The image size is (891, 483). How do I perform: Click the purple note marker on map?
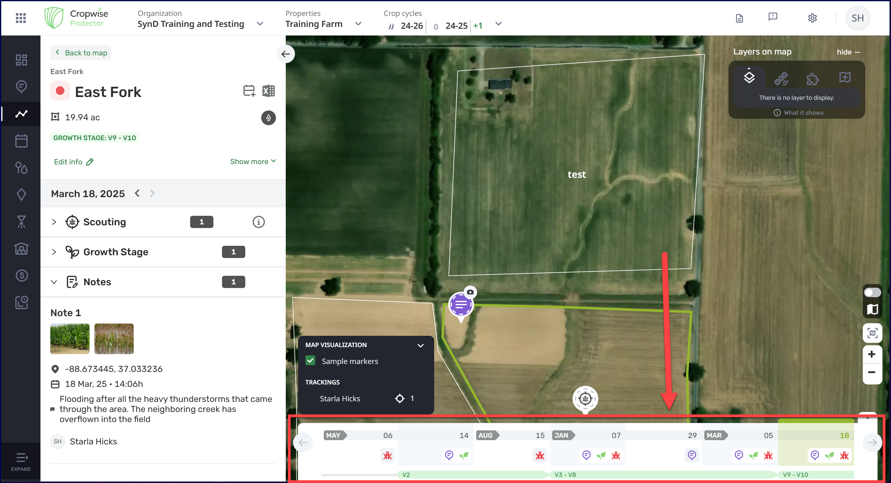point(461,305)
